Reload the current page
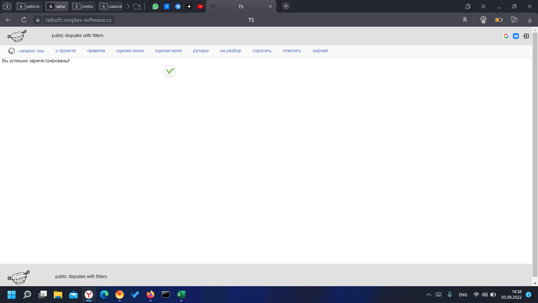The height and width of the screenshot is (303, 538). (x=24, y=20)
